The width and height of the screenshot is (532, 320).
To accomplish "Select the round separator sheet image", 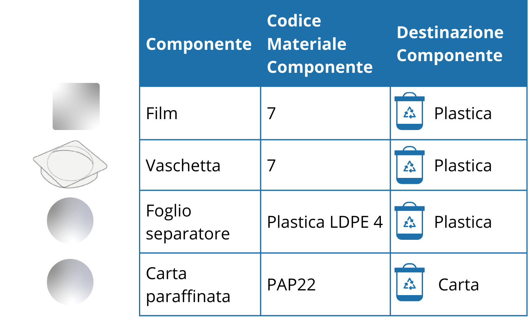I will point(70,221).
